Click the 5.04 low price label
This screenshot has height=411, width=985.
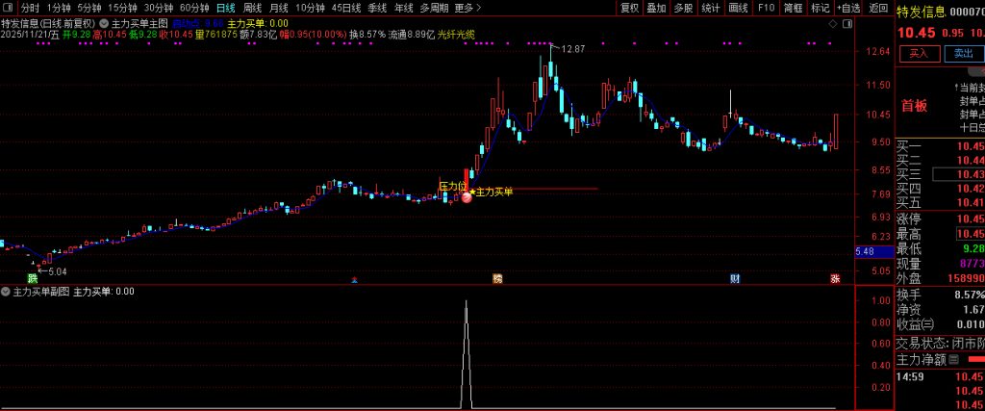pyautogui.click(x=57, y=271)
